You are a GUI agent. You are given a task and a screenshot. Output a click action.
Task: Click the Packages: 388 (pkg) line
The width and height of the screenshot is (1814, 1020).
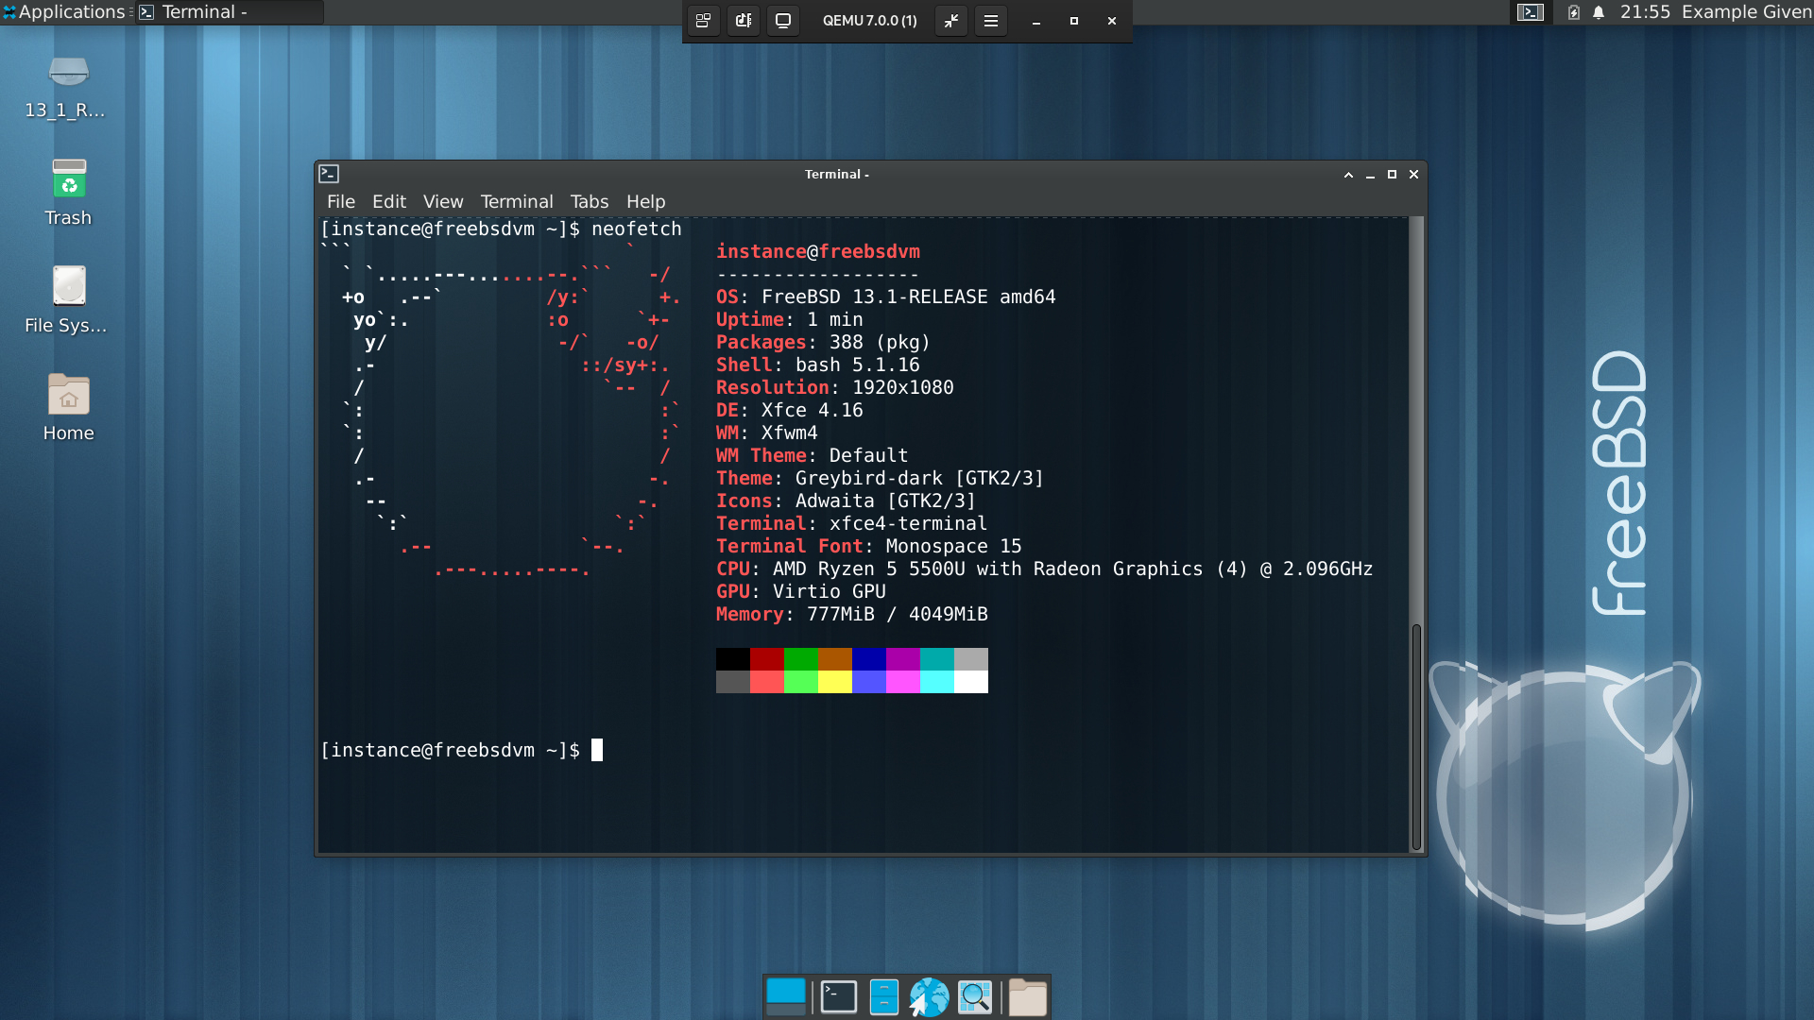822,343
